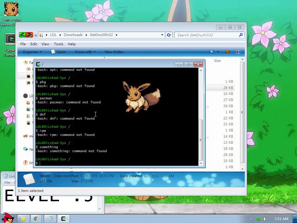Click New folder in command bar
The height and width of the screenshot is (223, 297).
tap(114, 52)
